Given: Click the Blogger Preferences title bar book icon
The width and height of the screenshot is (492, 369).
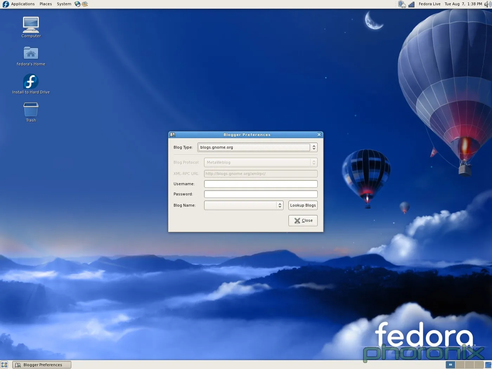Looking at the screenshot, I should [x=173, y=135].
